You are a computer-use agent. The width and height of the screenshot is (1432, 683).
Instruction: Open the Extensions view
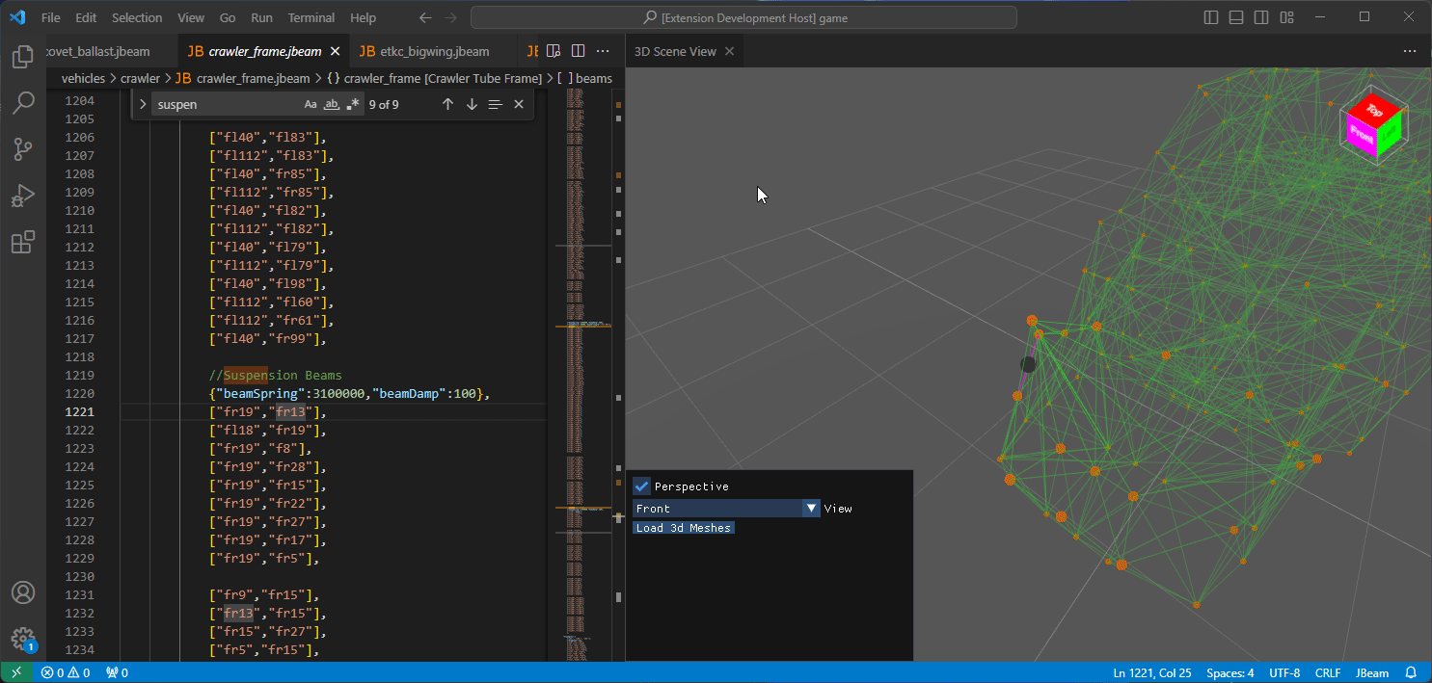(x=23, y=242)
